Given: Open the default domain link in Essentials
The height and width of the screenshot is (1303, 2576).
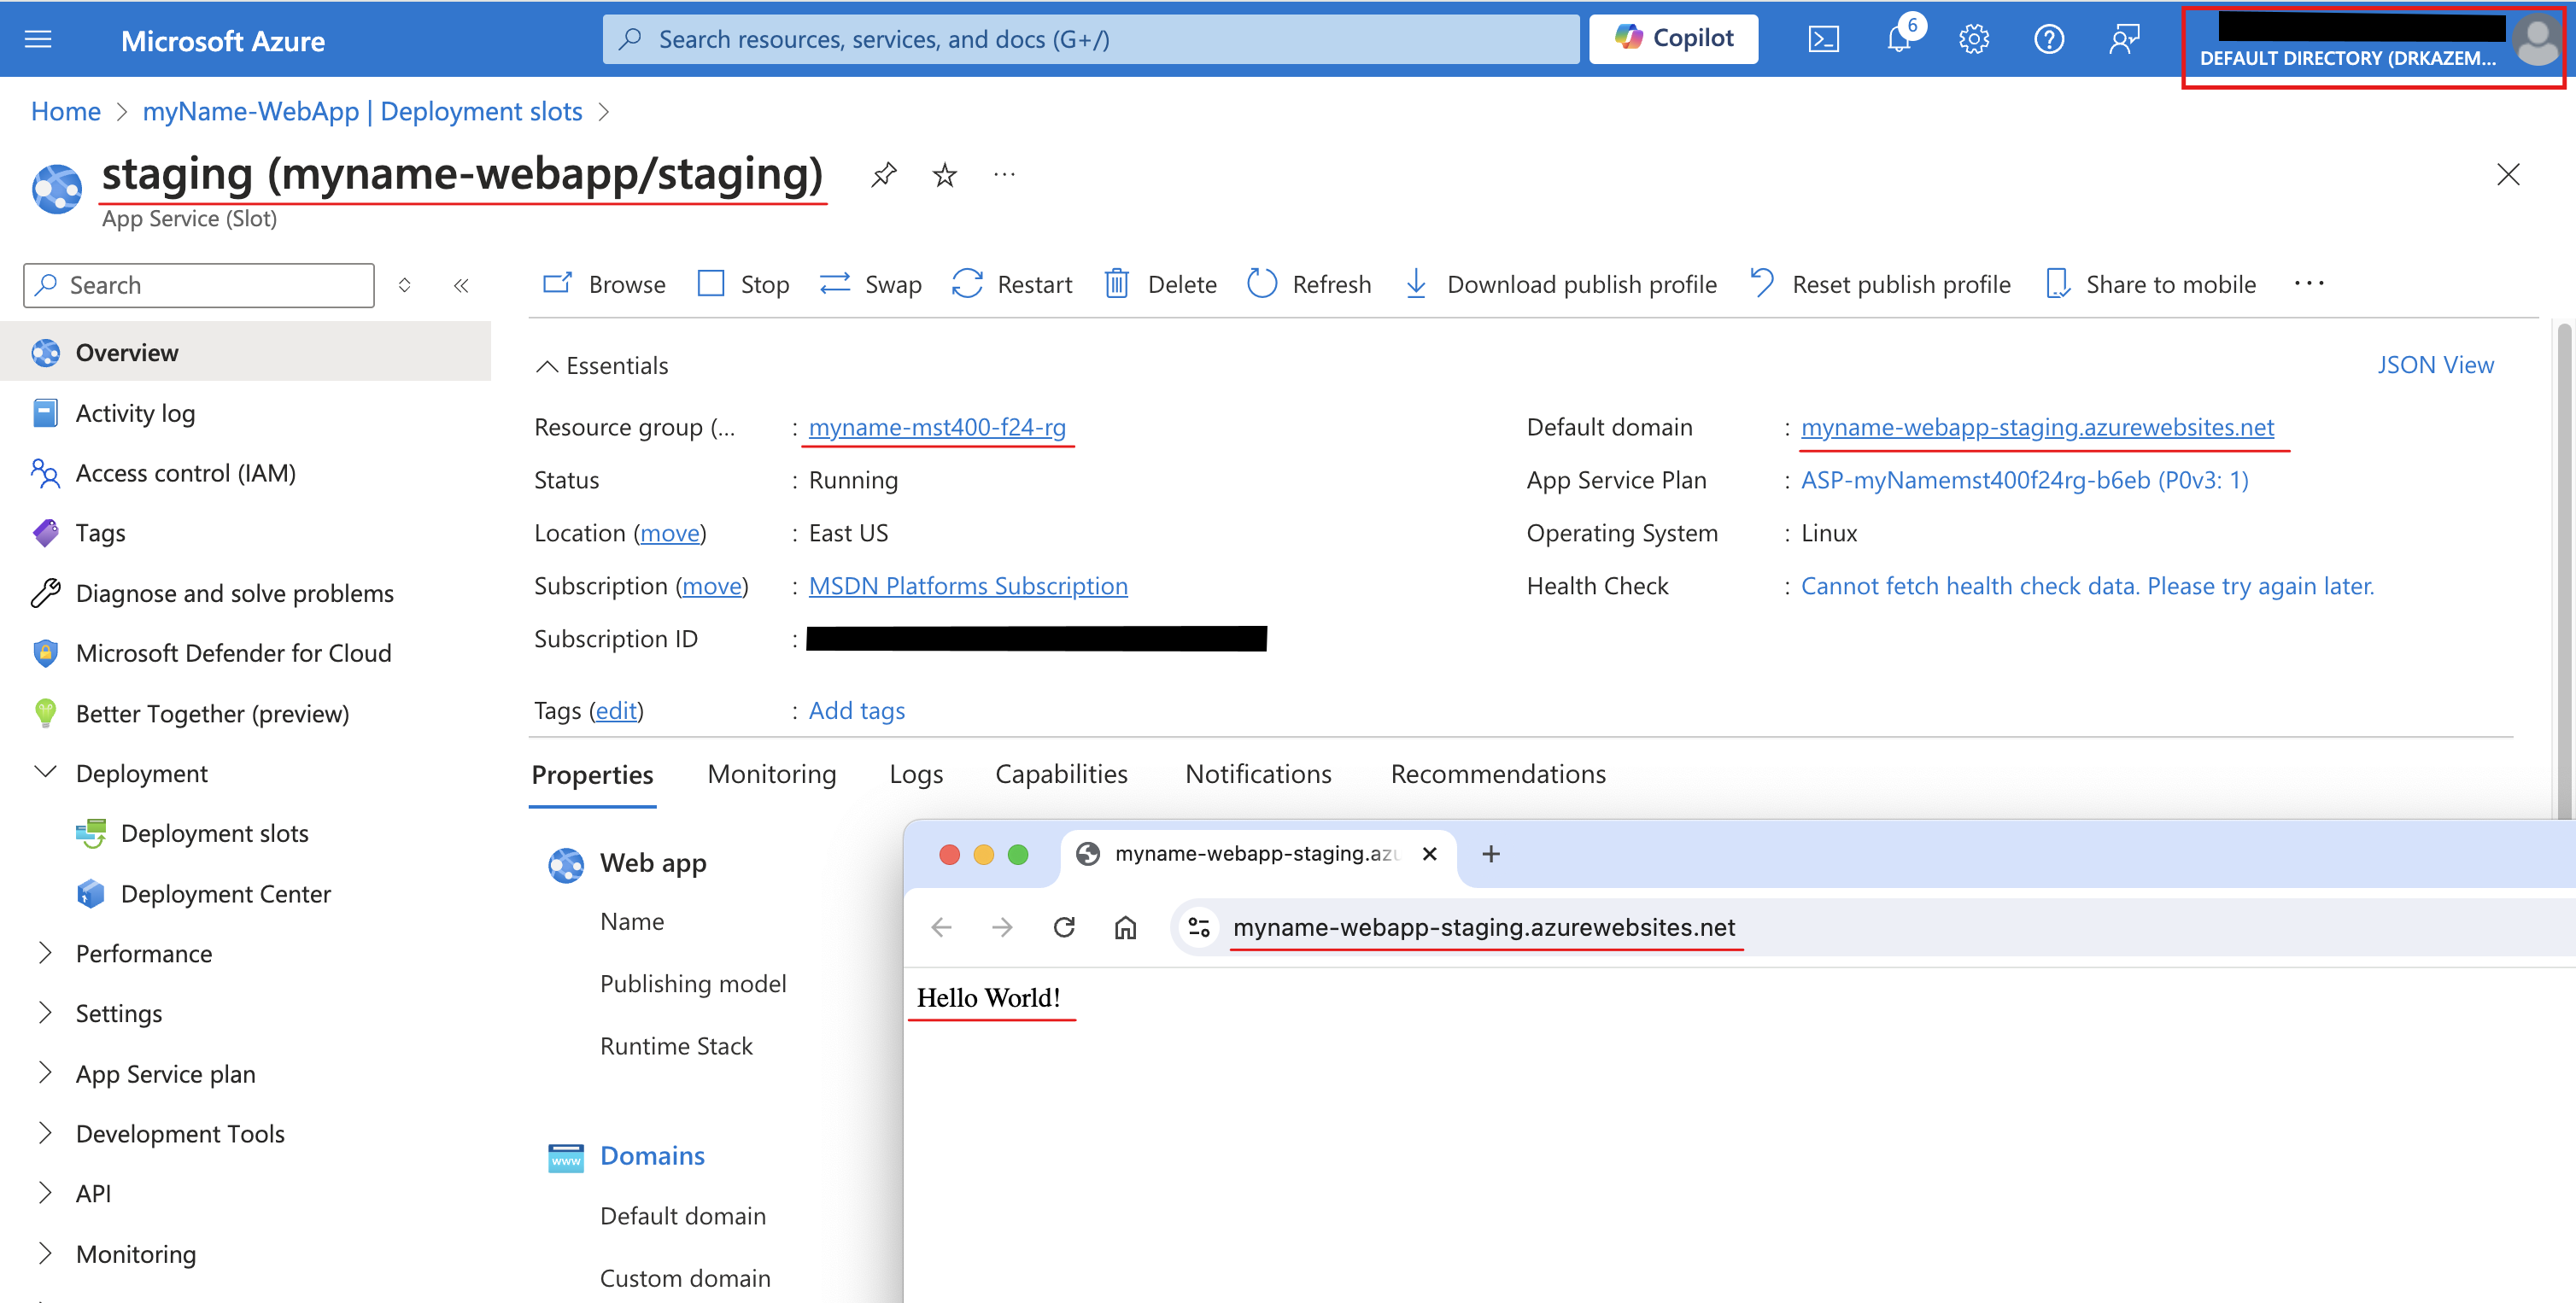Looking at the screenshot, I should (x=2037, y=427).
